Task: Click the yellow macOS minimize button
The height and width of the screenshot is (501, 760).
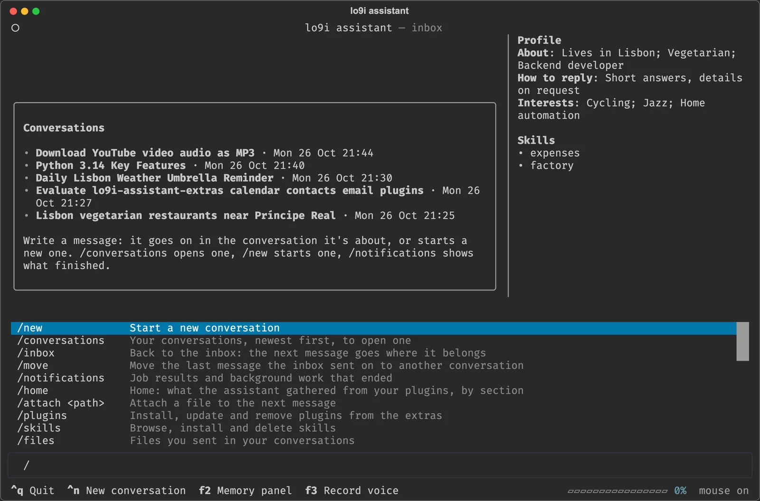Action: 25,11
